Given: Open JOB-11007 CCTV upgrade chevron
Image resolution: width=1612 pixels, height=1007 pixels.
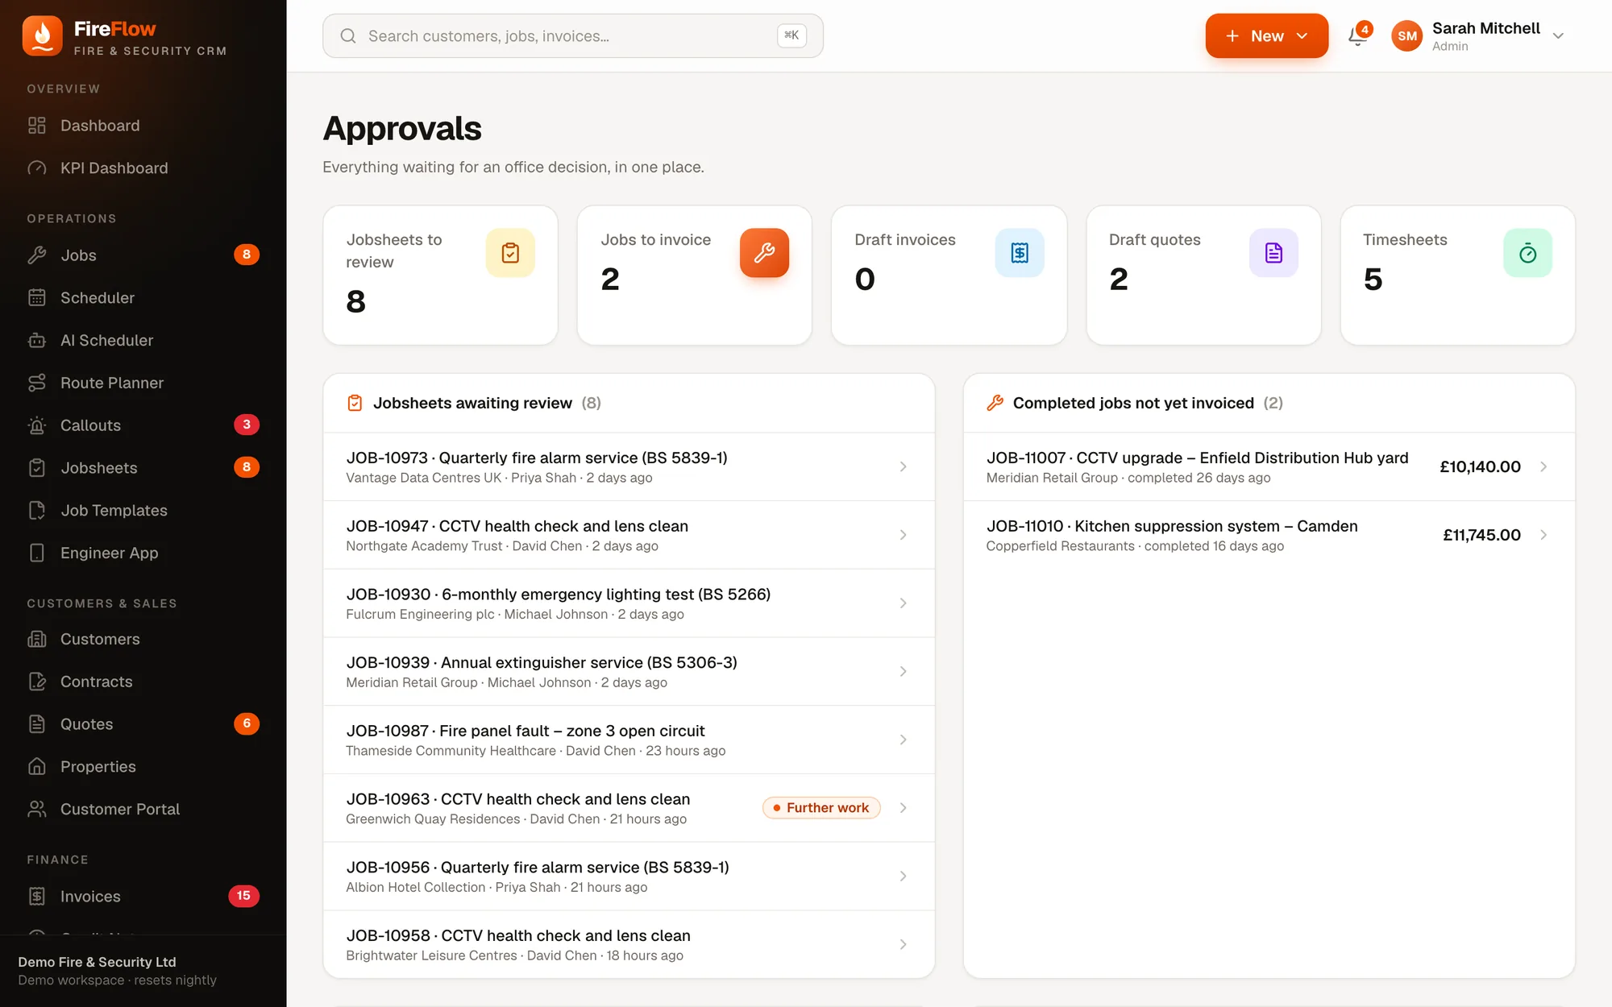Looking at the screenshot, I should 1543,466.
